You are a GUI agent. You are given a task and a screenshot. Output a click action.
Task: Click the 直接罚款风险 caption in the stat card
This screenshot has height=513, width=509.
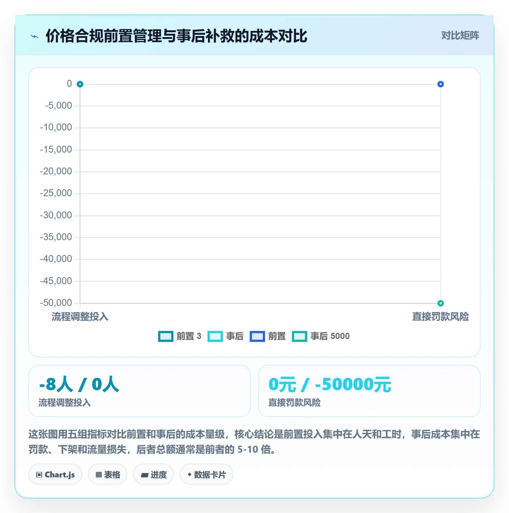pos(294,403)
